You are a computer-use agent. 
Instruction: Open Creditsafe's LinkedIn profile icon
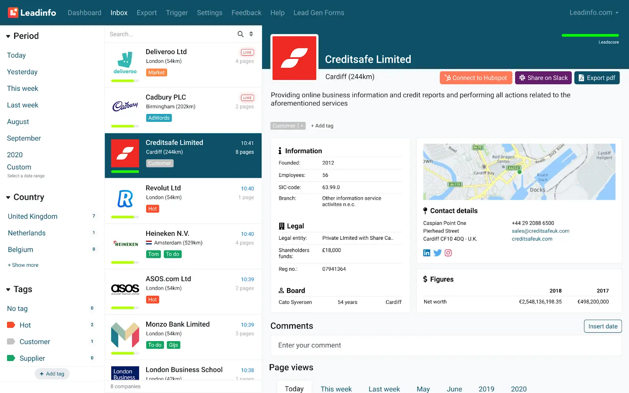click(427, 253)
